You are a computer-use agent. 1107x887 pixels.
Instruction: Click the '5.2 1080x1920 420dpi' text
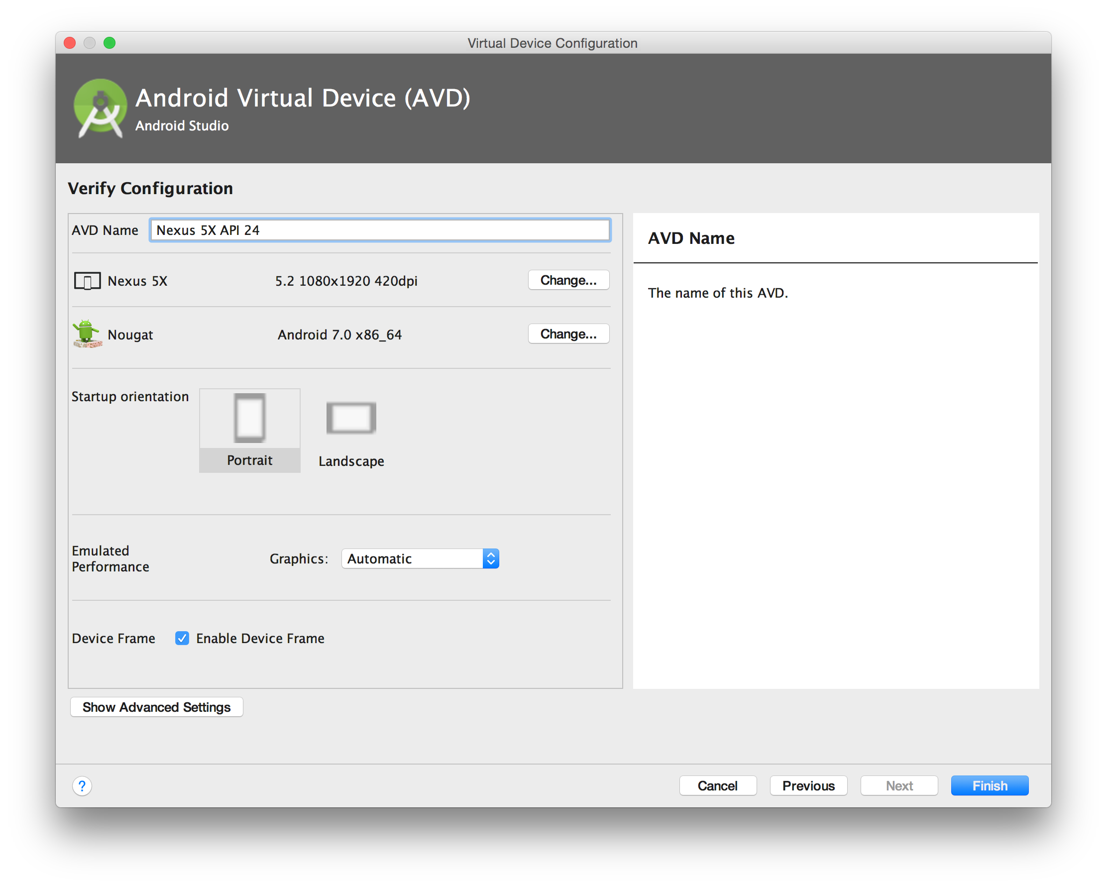coord(346,281)
